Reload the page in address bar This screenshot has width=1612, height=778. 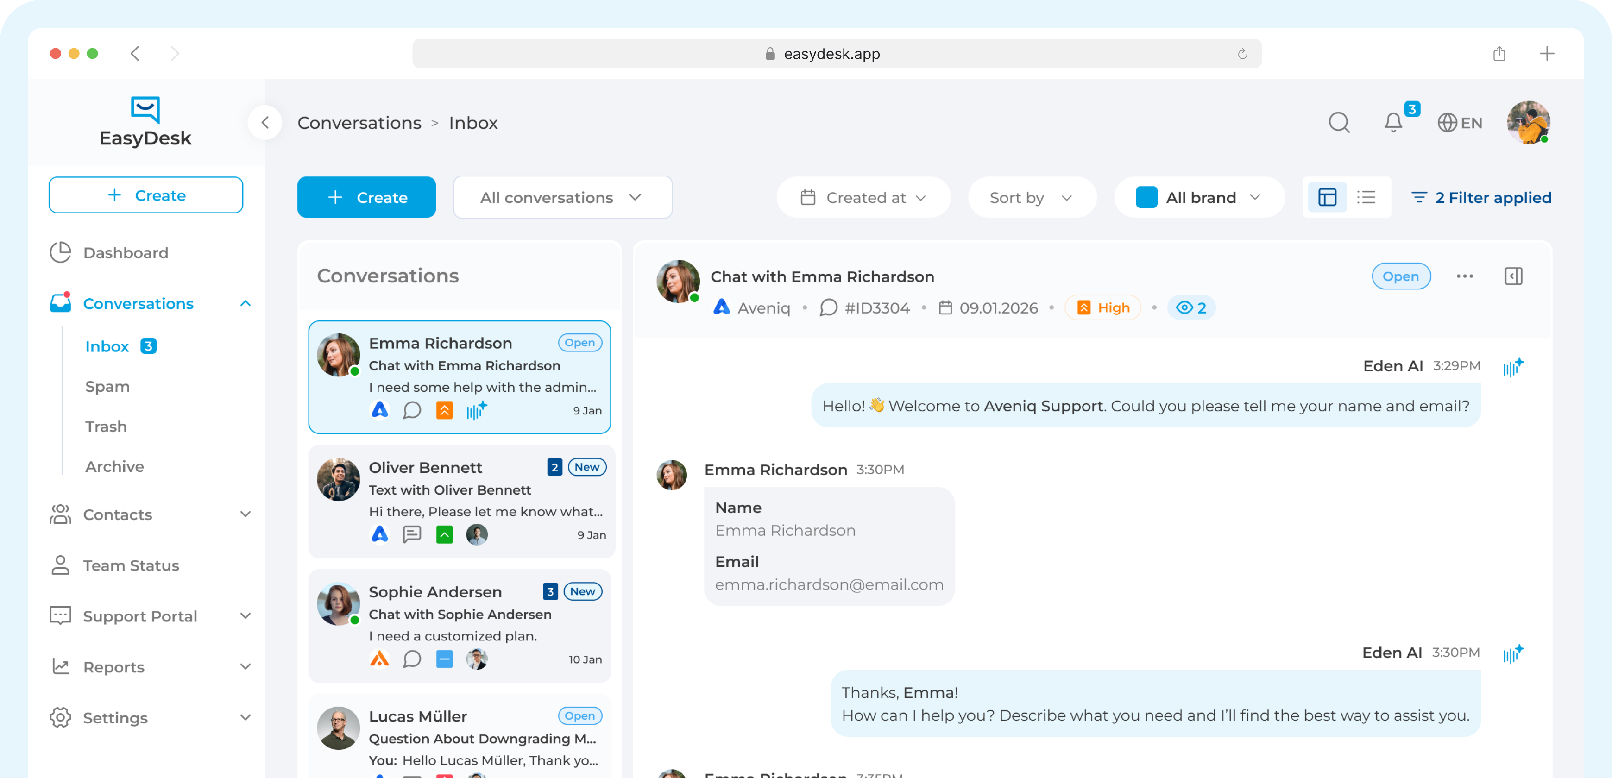pos(1242,54)
